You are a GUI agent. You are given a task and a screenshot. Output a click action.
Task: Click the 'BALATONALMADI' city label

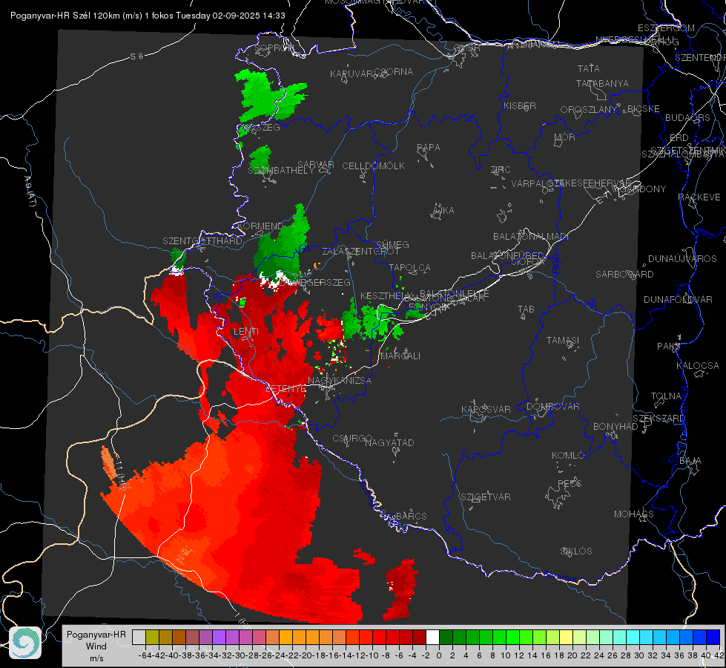tap(531, 237)
